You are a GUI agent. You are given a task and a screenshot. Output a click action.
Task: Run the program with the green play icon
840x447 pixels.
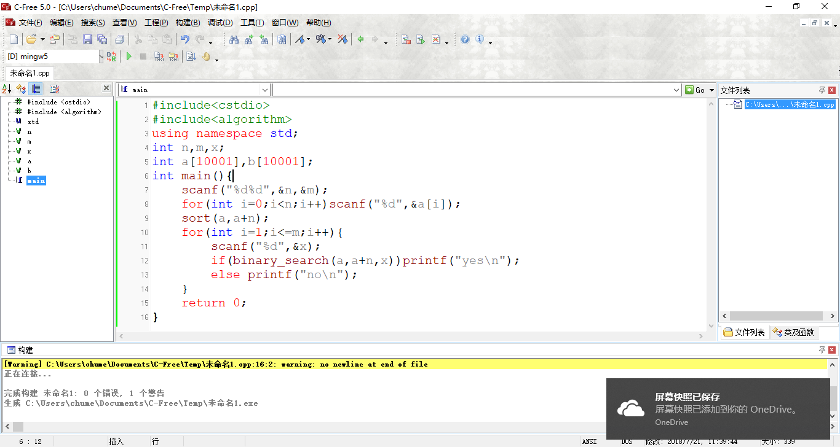pos(129,56)
